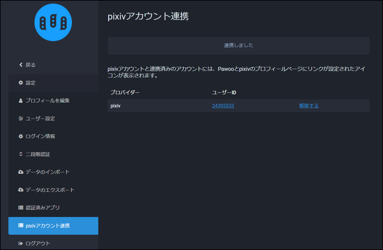Click the sliders icon for ユーザー設定
Screen dimensions: 383x250
(x=21, y=119)
